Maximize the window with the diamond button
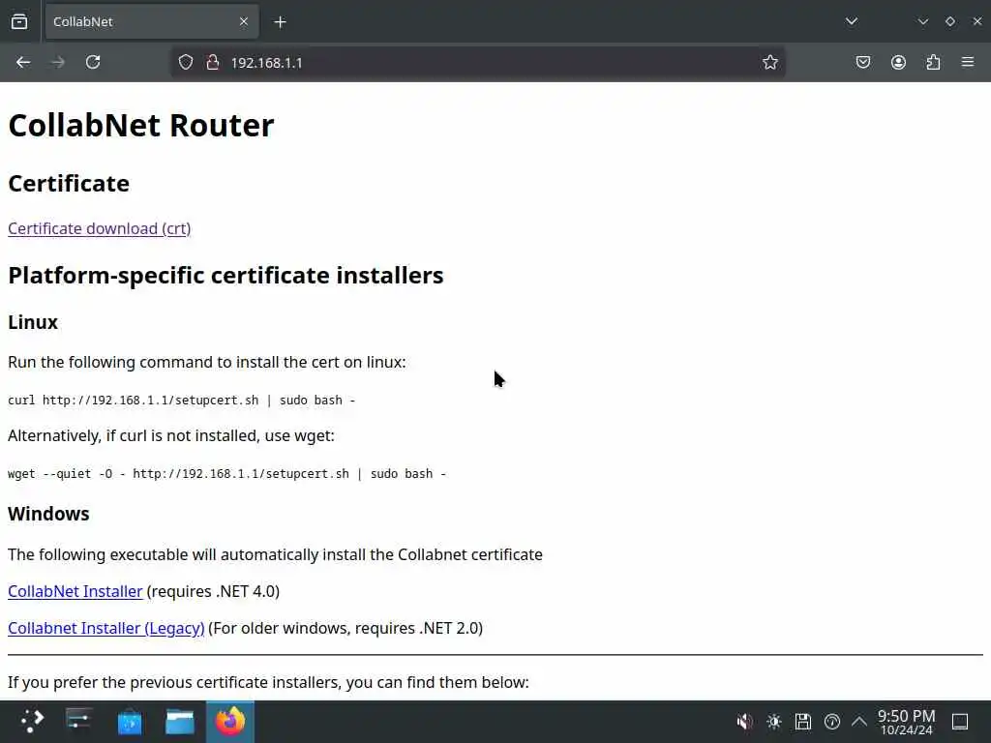991x743 pixels. coord(950,21)
